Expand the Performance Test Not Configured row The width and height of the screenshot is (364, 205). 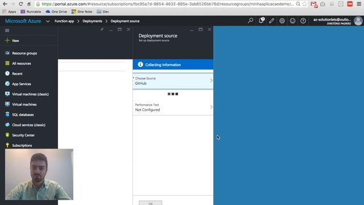[x=173, y=107]
